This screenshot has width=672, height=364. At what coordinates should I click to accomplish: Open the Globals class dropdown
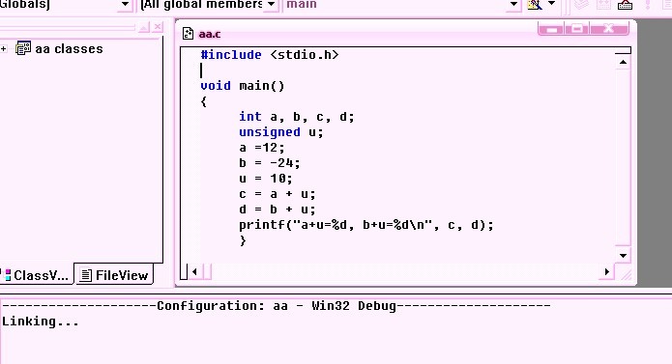[x=125, y=4]
